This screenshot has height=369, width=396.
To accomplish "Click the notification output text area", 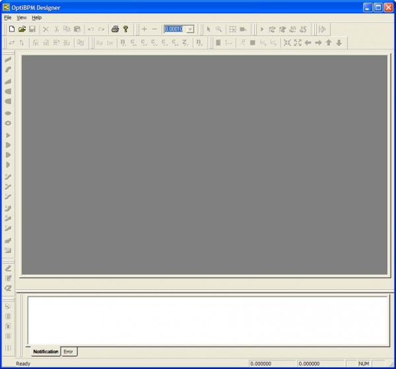I will (208, 320).
